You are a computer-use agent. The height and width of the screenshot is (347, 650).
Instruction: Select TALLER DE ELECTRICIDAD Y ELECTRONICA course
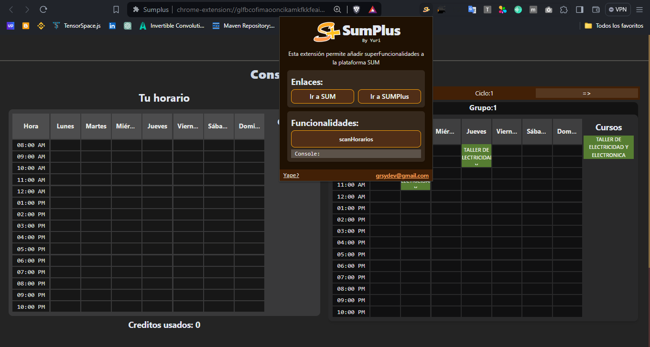click(608, 147)
